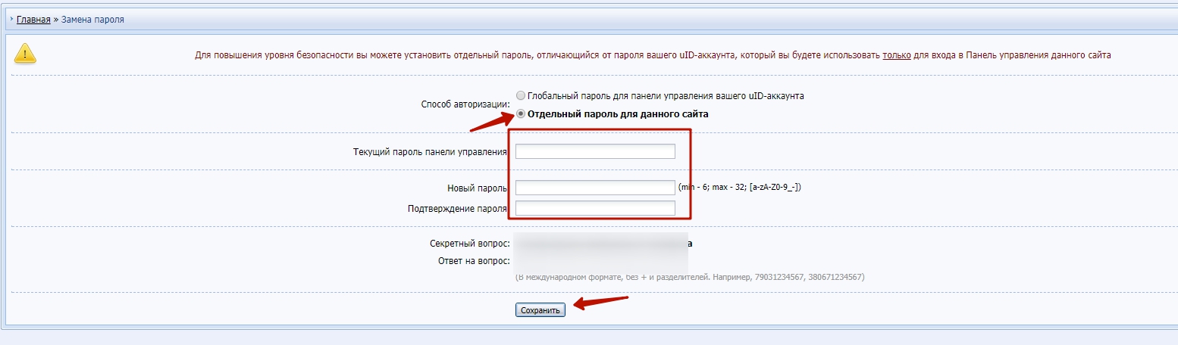Click the Подтверждение пароля label text
The width and height of the screenshot is (1178, 345).
pos(456,208)
